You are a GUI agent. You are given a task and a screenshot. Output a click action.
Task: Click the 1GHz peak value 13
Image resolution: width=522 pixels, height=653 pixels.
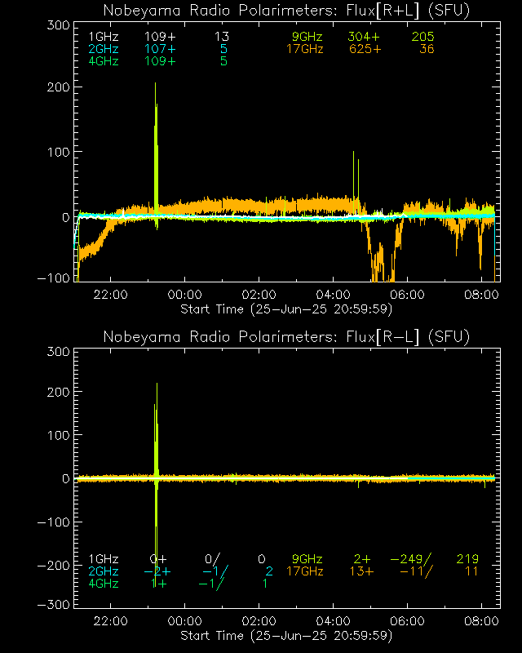coord(222,37)
